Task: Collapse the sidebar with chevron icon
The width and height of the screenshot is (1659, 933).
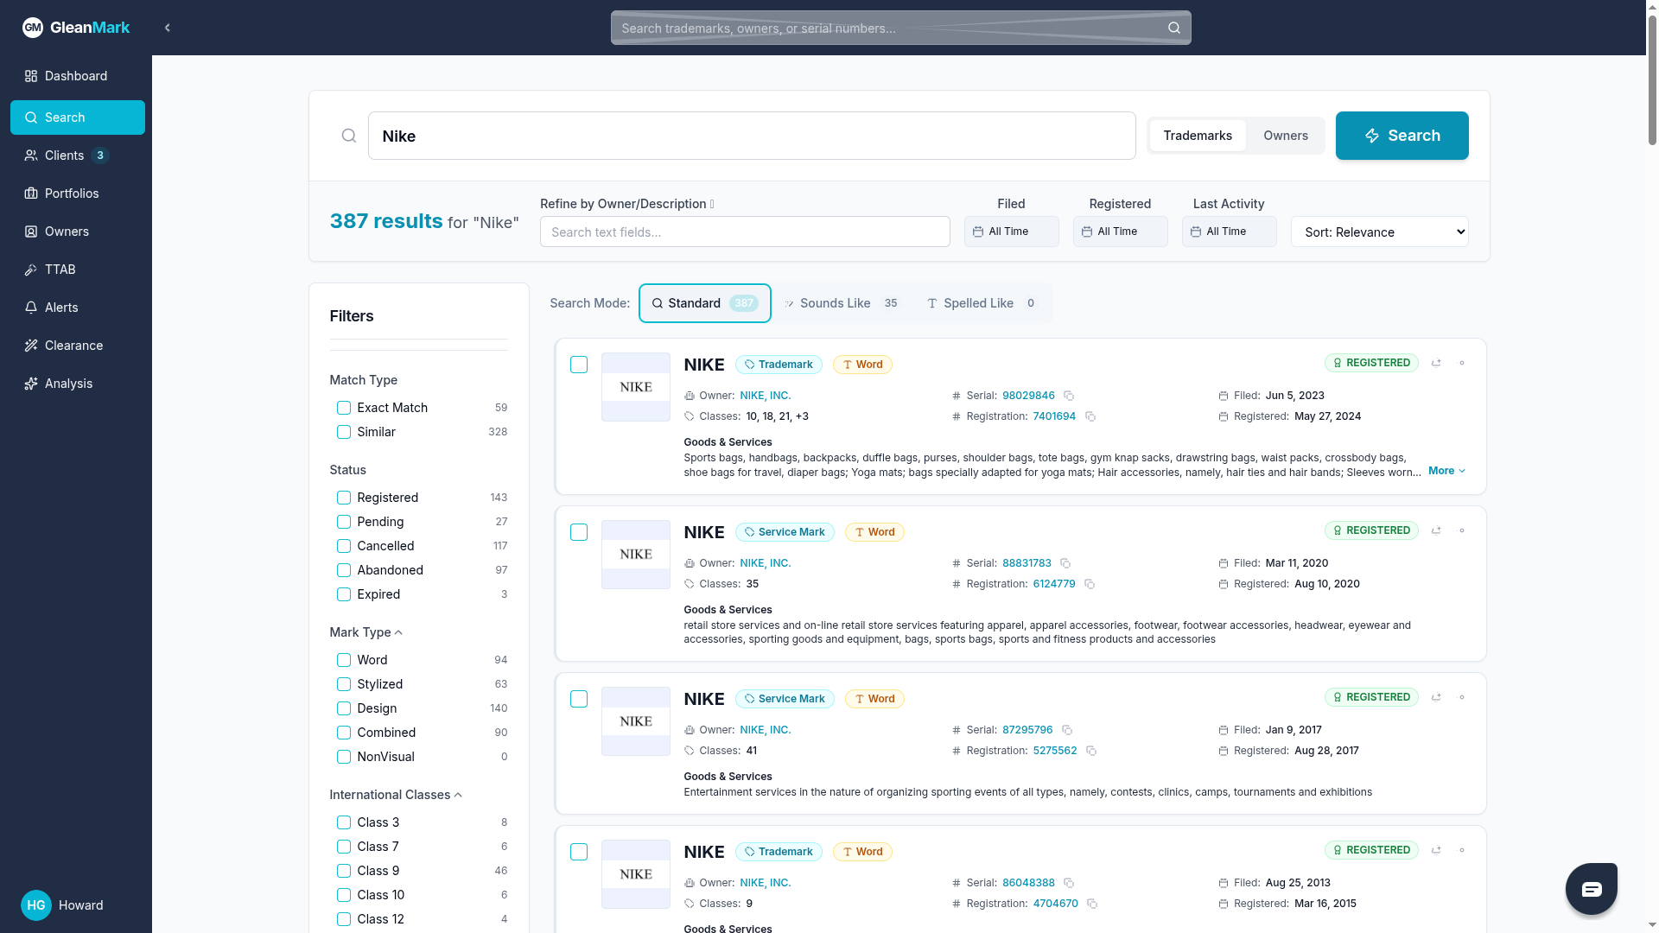Action: point(168,28)
